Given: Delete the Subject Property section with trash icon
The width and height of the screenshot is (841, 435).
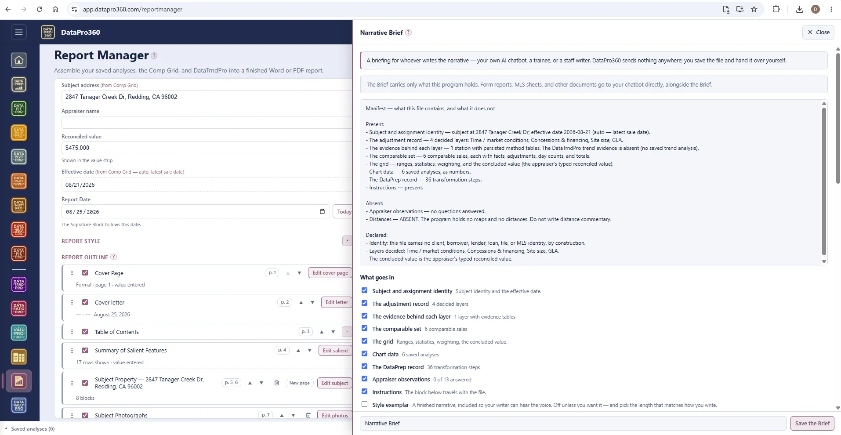Looking at the screenshot, I should [276, 383].
